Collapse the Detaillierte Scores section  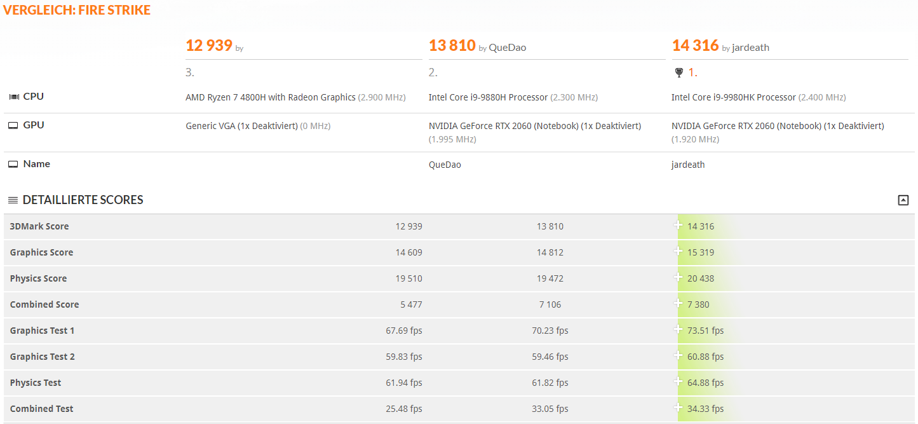pos(903,200)
